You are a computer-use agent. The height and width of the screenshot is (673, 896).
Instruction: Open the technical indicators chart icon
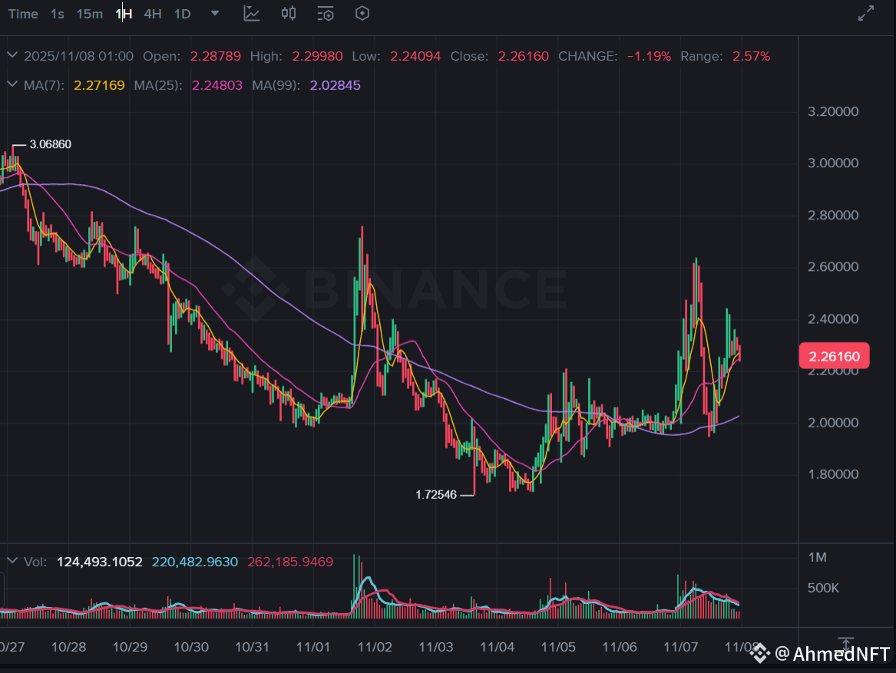(251, 13)
